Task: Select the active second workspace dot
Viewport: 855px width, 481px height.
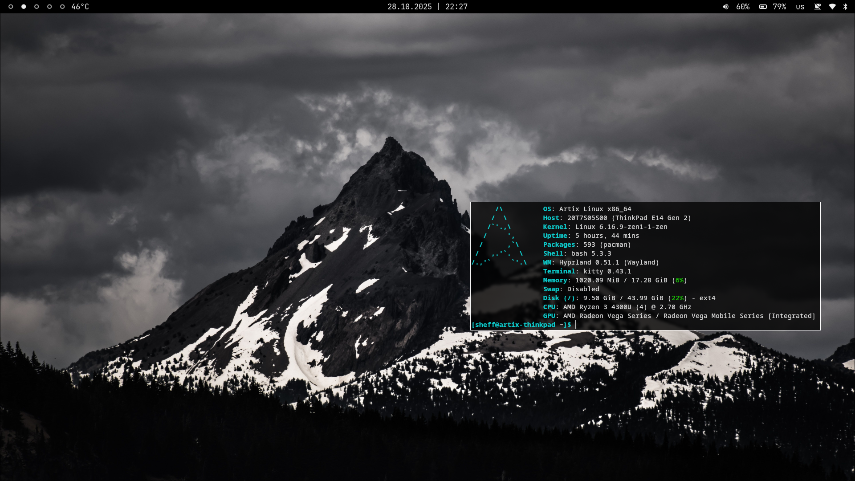Action: pos(24,7)
